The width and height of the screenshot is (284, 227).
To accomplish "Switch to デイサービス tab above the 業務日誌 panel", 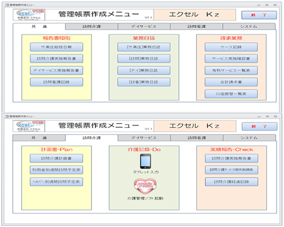I will click(x=144, y=27).
